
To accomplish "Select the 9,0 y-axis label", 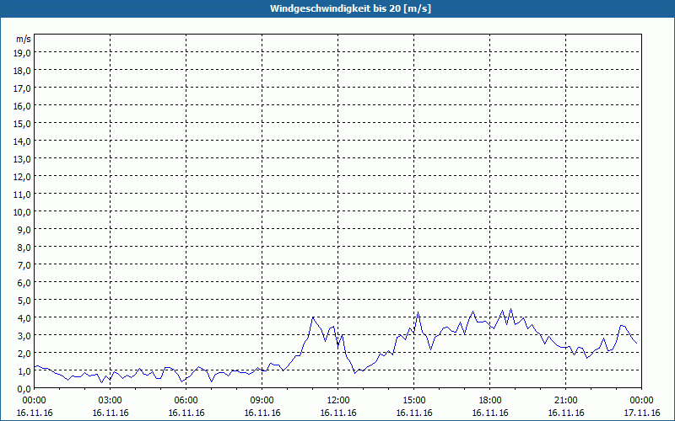I will (24, 229).
